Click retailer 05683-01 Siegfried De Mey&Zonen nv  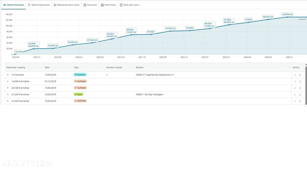click(x=155, y=75)
